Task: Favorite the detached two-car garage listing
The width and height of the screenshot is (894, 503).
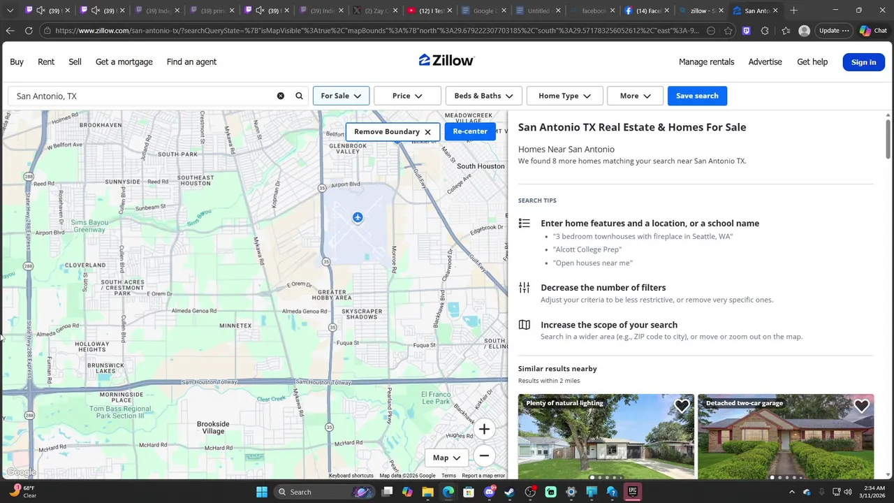Action: tap(861, 406)
